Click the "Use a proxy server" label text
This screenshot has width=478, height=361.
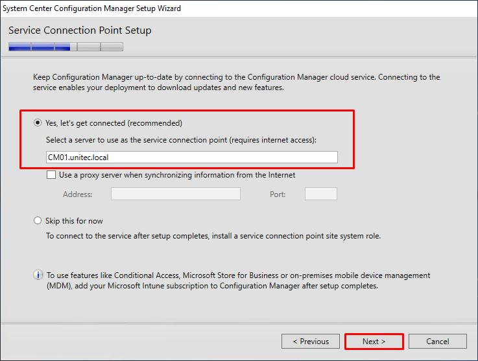(x=177, y=175)
